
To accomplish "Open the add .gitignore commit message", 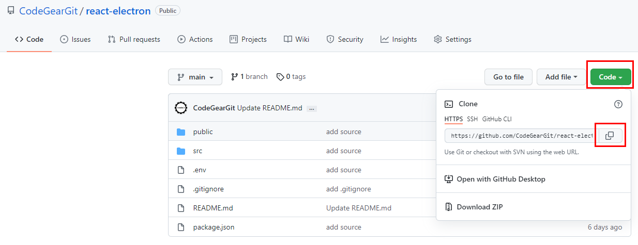I will tap(348, 189).
